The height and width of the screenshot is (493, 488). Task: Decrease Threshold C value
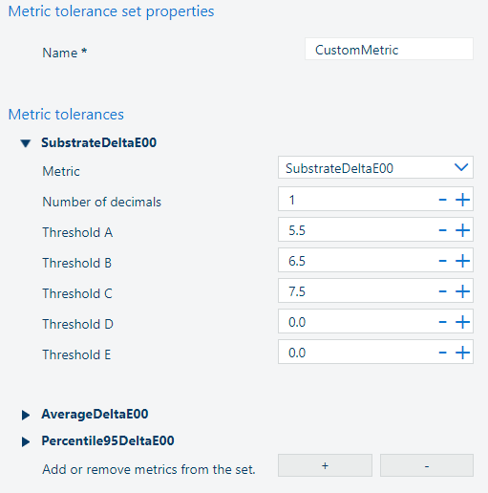tap(442, 291)
